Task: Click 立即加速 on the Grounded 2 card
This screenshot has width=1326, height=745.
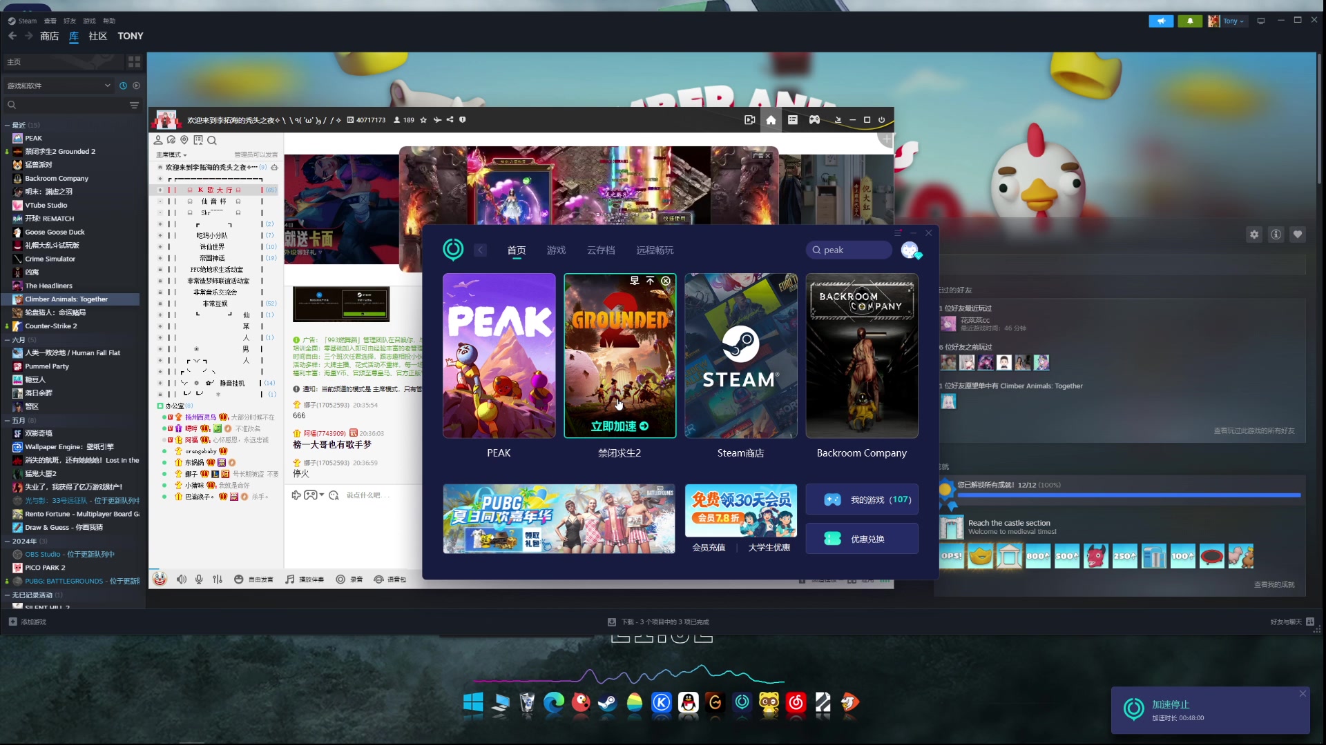Action: point(619,426)
